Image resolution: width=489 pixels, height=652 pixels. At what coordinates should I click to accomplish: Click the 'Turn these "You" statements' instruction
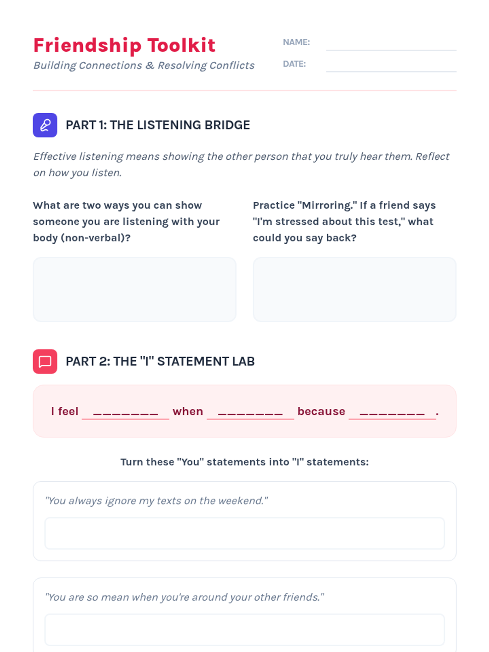click(244, 462)
